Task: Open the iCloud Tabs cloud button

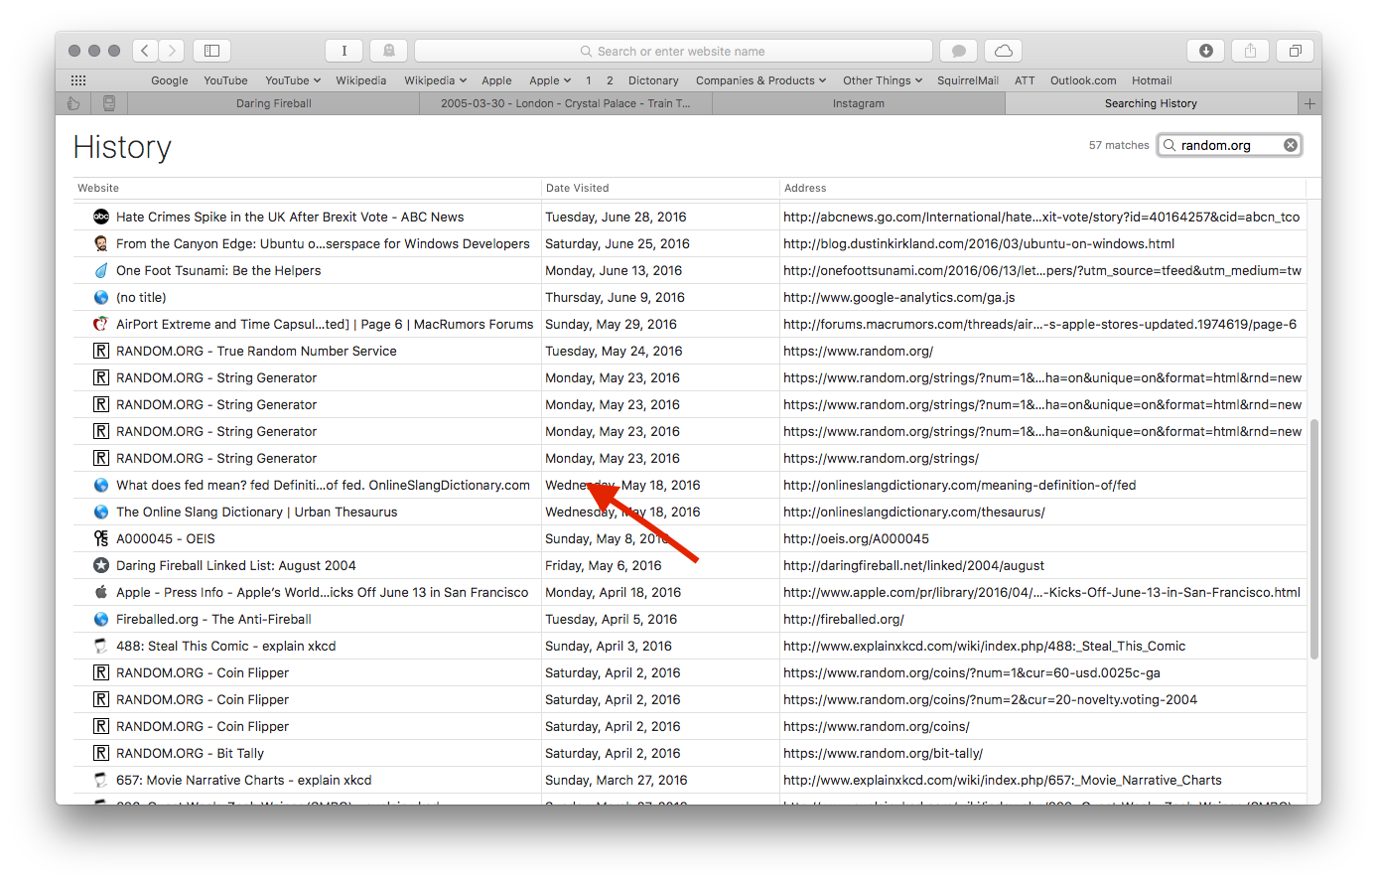Action: click(1004, 51)
